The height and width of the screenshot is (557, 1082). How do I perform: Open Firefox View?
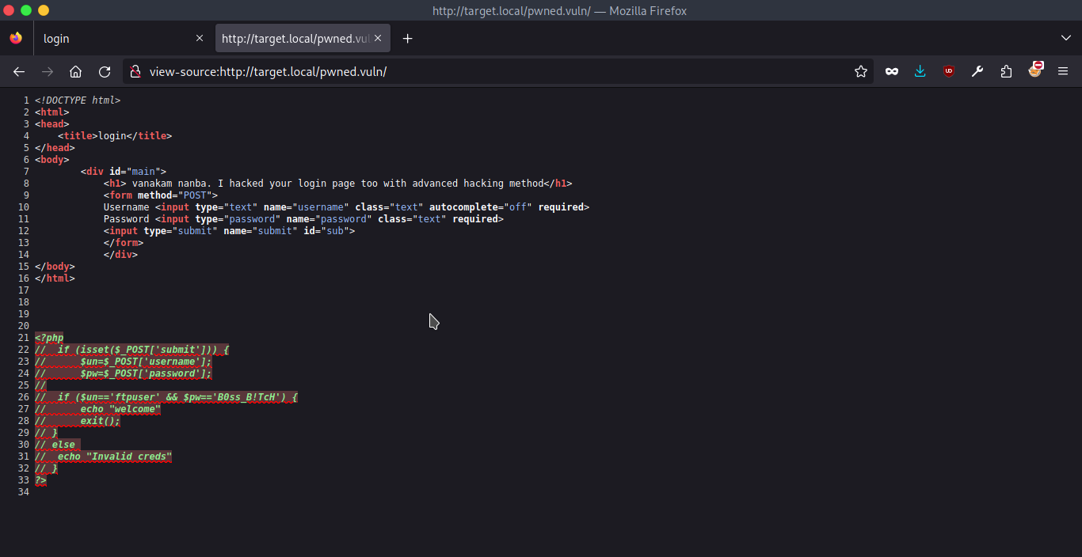pos(16,38)
